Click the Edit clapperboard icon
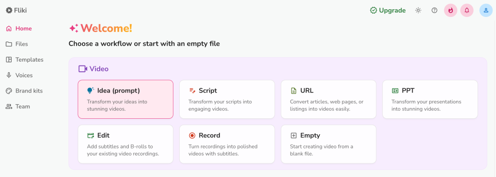496x177 pixels. (x=91, y=135)
